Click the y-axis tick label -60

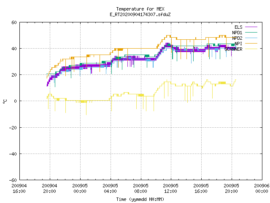13,180
